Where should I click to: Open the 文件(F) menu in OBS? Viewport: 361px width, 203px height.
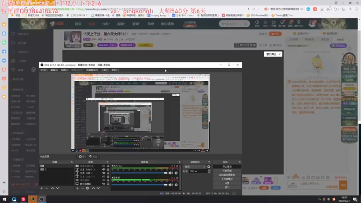click(x=44, y=70)
